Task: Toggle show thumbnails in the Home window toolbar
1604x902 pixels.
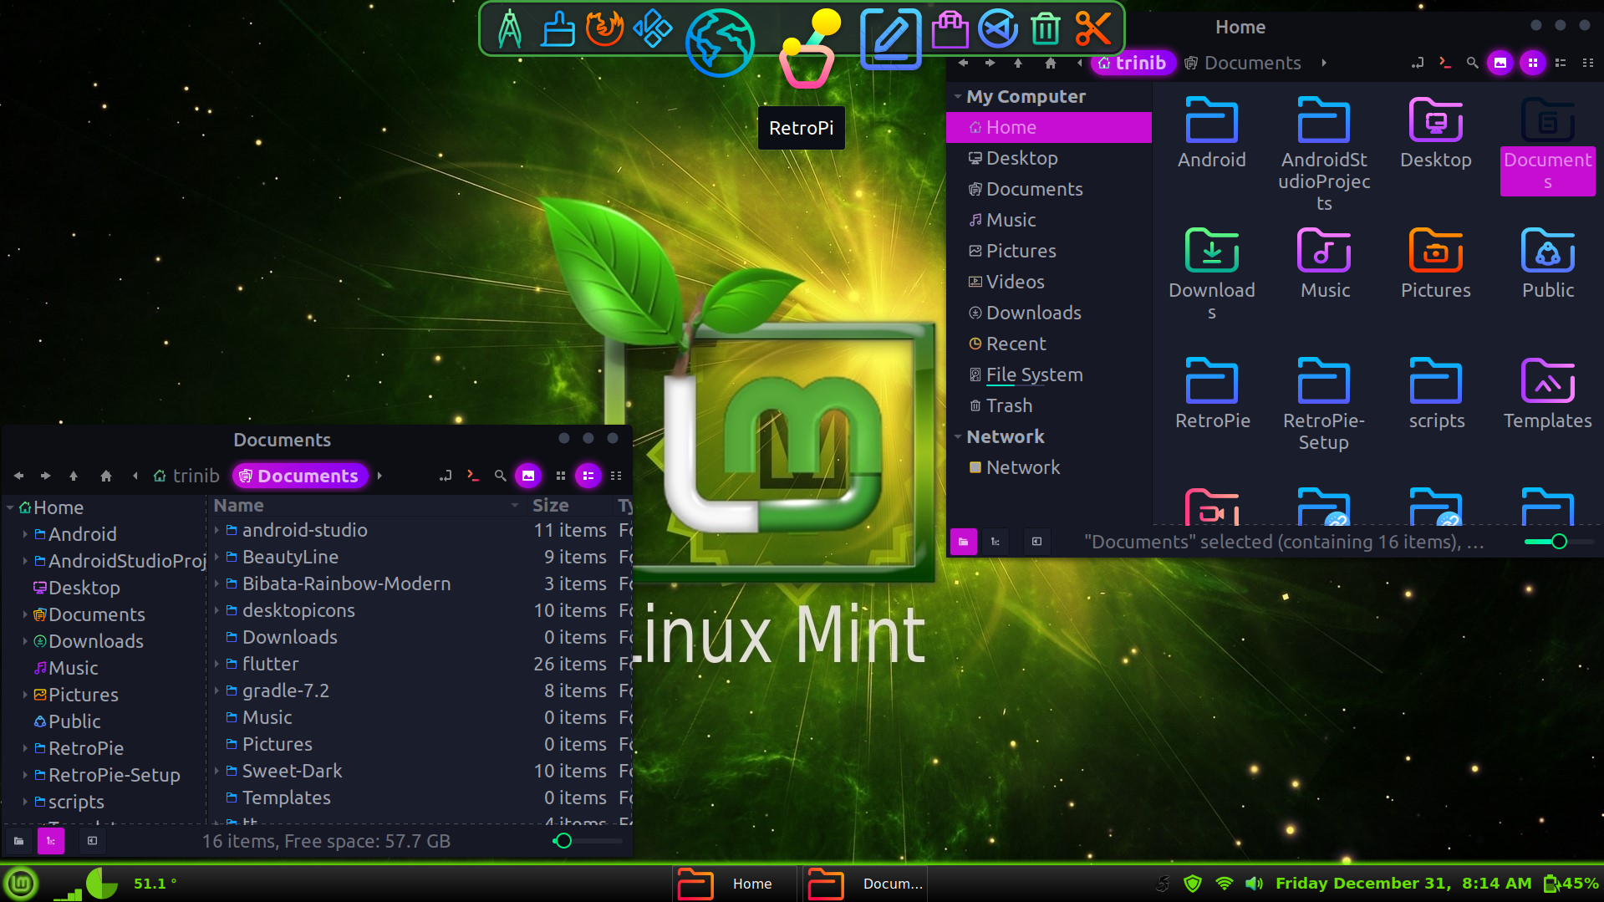Action: pyautogui.click(x=1500, y=63)
